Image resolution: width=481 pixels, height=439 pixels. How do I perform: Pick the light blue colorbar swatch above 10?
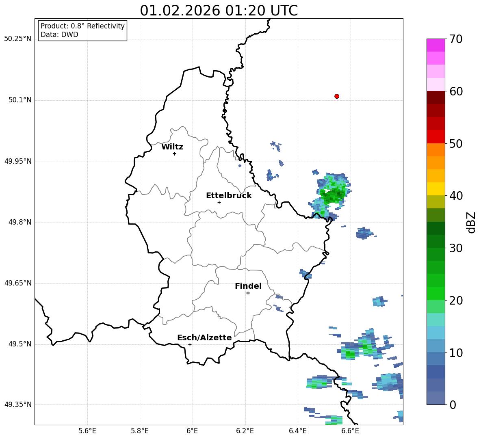(435, 333)
